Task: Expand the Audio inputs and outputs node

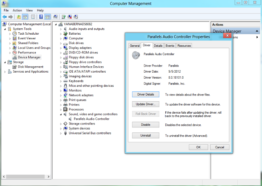Action: click(61, 29)
